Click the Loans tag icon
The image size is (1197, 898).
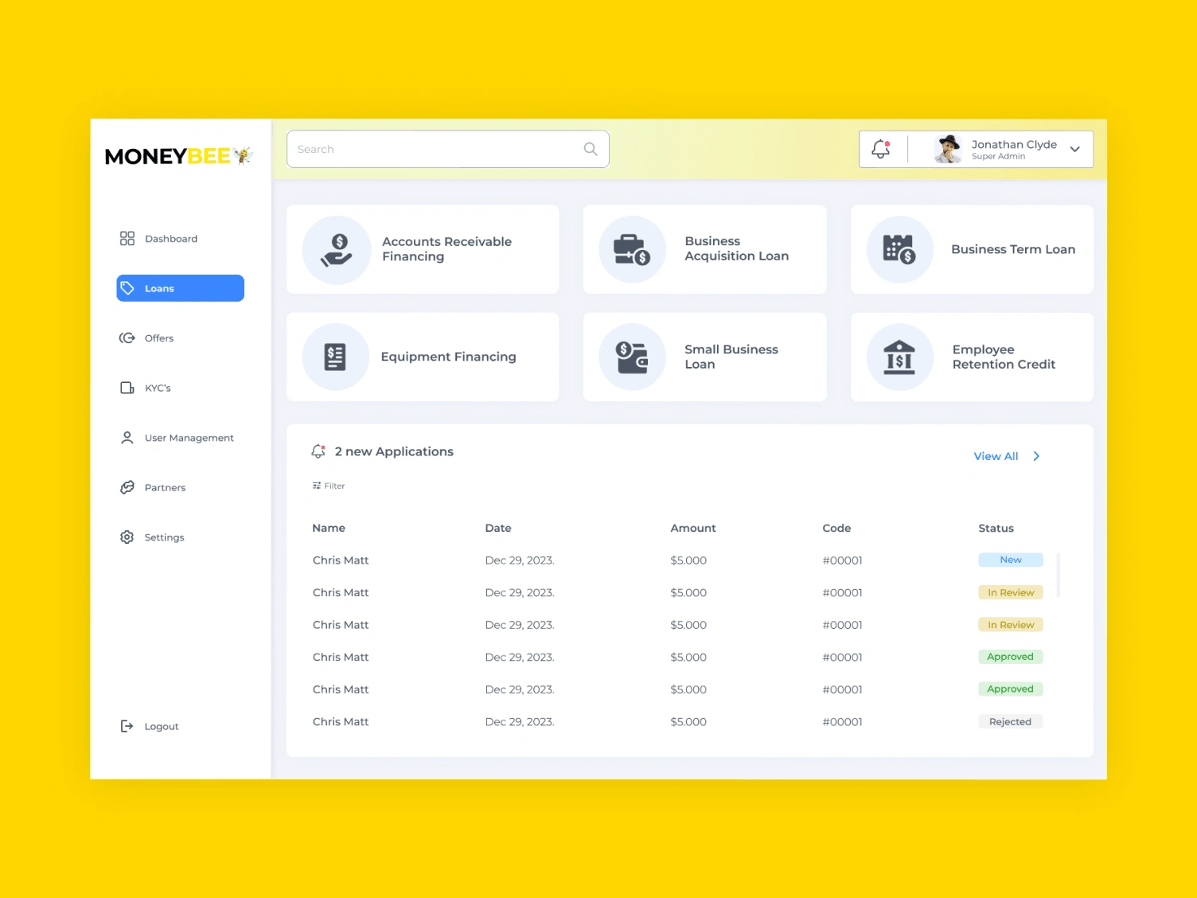(127, 288)
